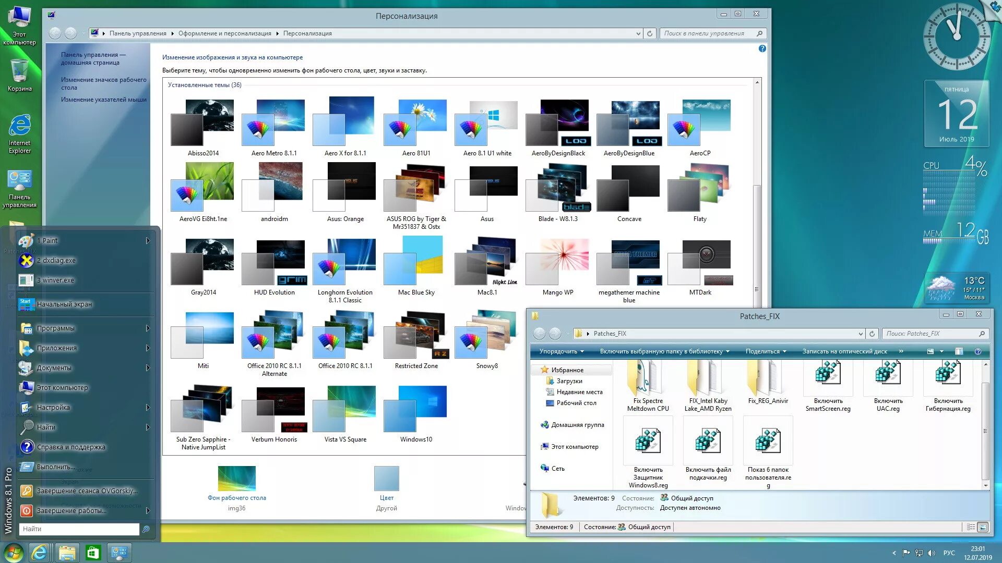
Task: Open Internet Explorer from the taskbar
Action: 40,553
